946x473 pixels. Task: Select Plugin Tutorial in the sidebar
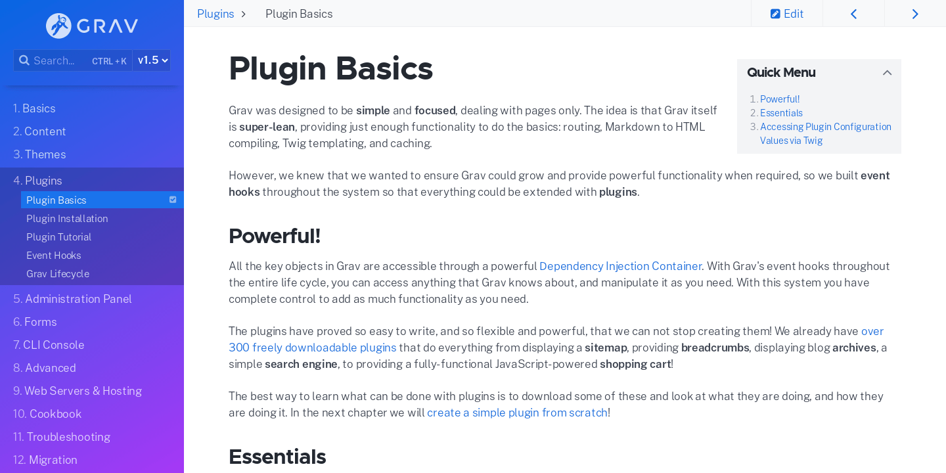58,236
